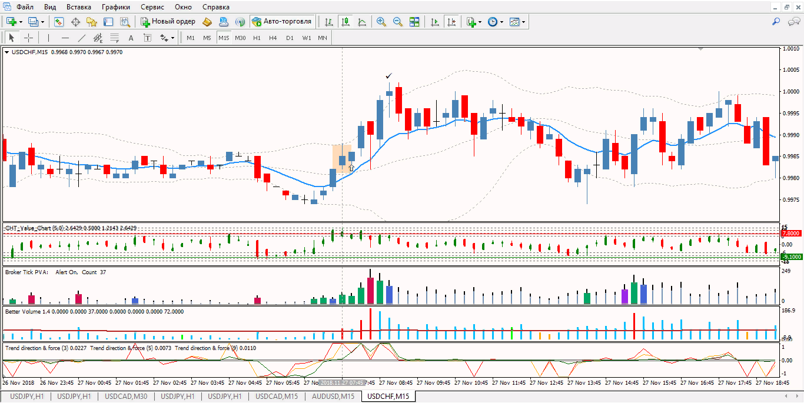Viewport: 804px width, 403px height.
Task: Switch chart to bar chart view
Action: (x=329, y=22)
